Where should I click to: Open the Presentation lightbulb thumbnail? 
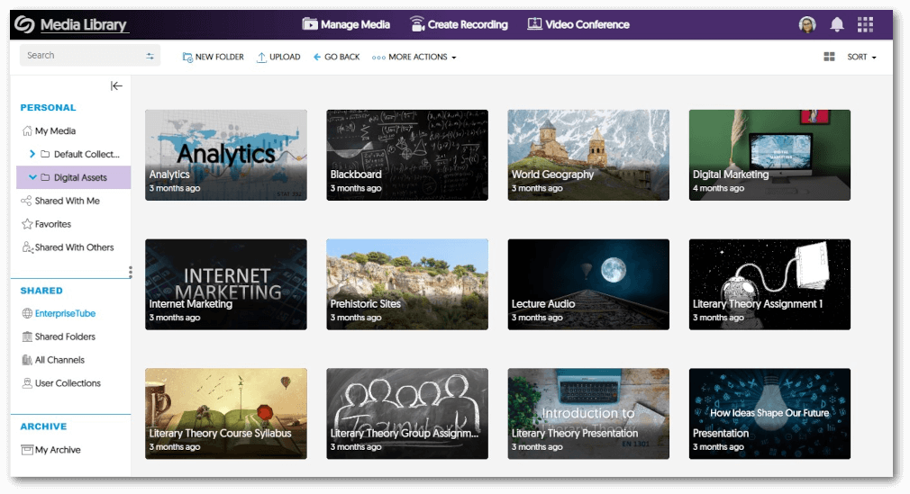[769, 413]
